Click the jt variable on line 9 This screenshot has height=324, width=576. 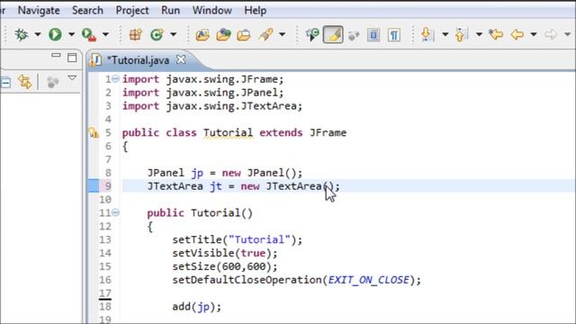click(x=216, y=186)
